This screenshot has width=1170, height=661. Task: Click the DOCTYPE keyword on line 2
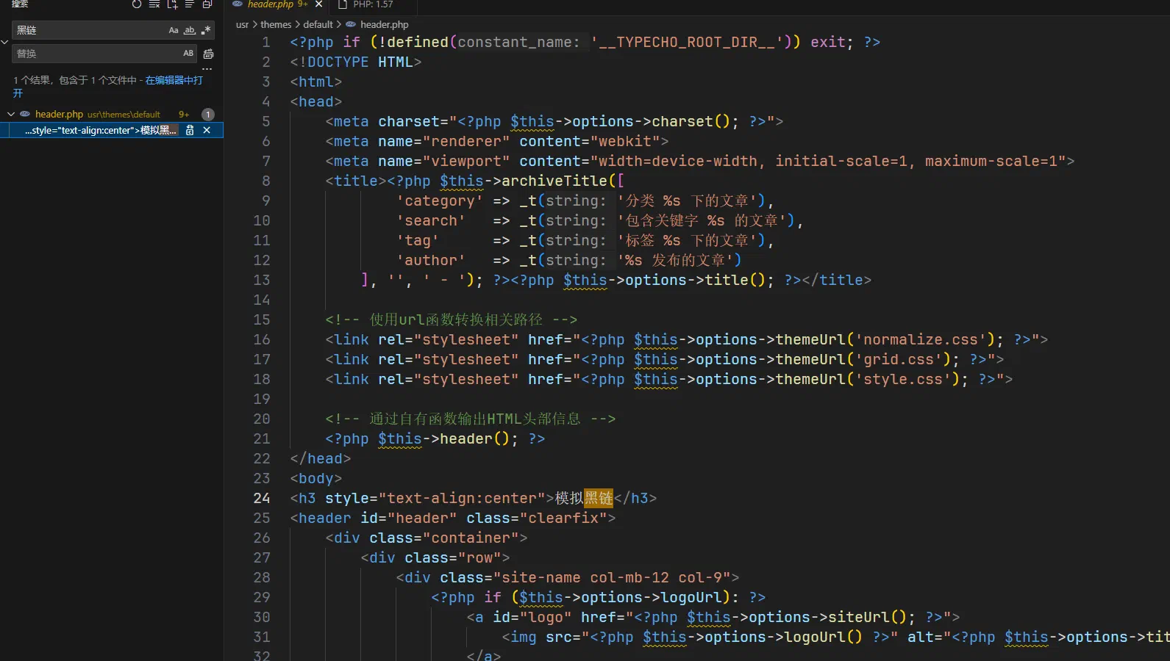coord(338,62)
